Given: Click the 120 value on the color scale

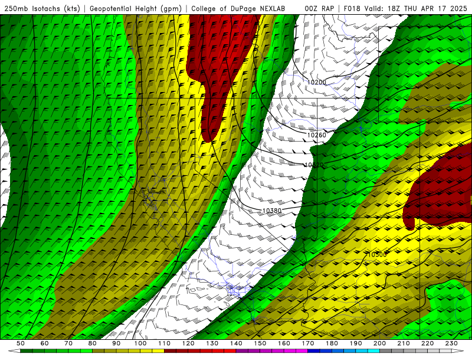Looking at the screenshot, I should [x=188, y=343].
